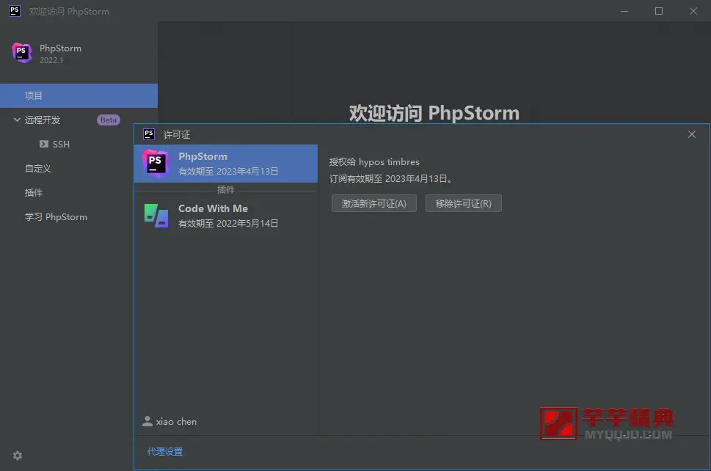
Task: Close the 许可证 dialog
Action: click(691, 134)
